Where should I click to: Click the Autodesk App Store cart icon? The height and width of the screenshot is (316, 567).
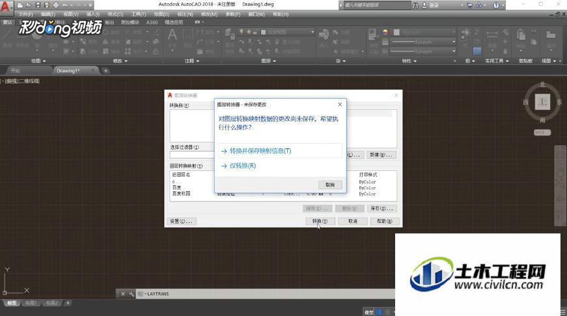pyautogui.click(x=470, y=5)
